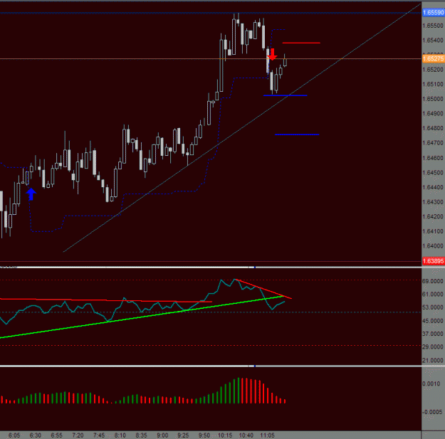Click the 7:45 time axis label
This screenshot has width=445, height=439.
pos(99,435)
